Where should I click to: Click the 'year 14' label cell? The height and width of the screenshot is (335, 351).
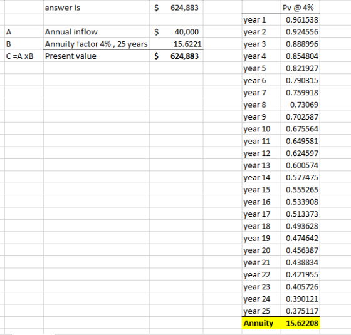tap(261, 177)
